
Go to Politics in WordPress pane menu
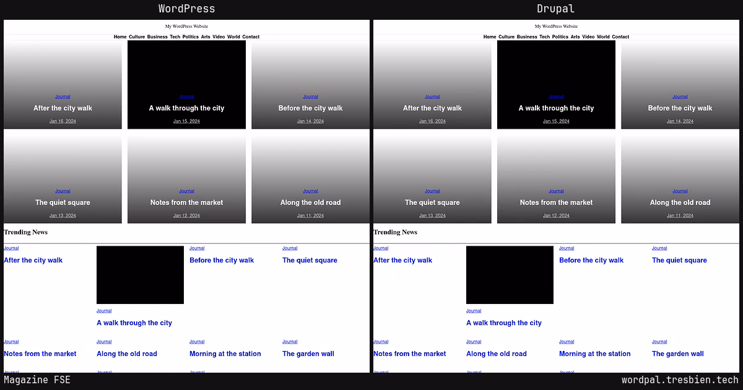(x=191, y=37)
